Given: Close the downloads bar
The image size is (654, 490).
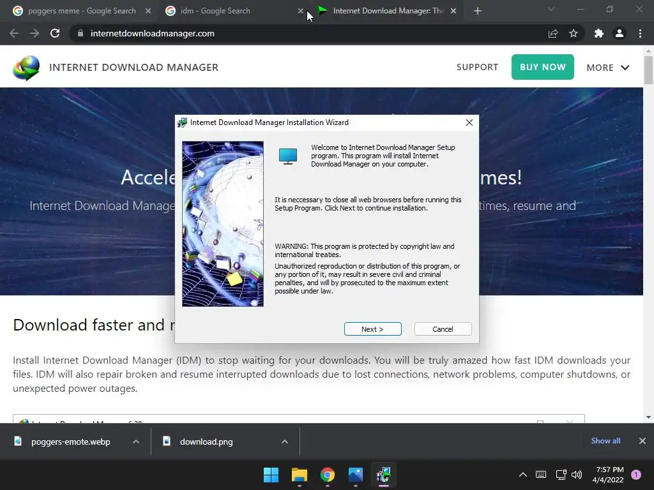Looking at the screenshot, I should point(643,441).
